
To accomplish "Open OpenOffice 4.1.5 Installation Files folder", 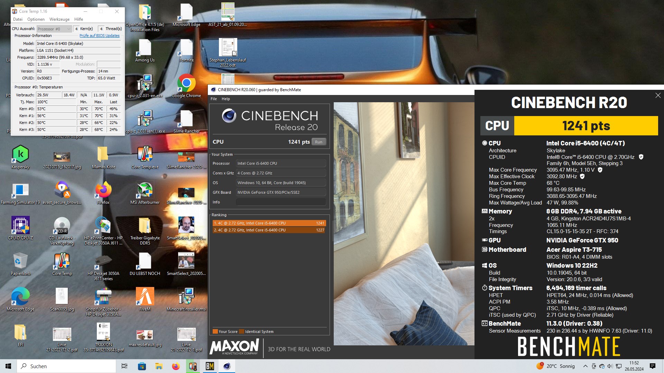I will 145,17.
